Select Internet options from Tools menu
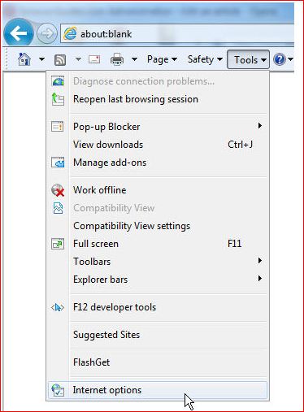This screenshot has height=412, width=304. 158,390
